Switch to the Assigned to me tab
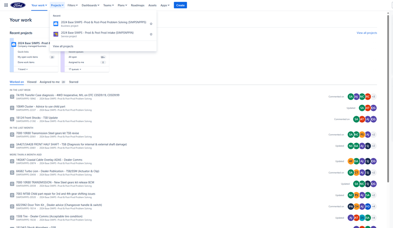The width and height of the screenshot is (393, 228). [52, 82]
